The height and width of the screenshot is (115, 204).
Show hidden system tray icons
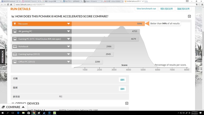[x=178, y=113]
